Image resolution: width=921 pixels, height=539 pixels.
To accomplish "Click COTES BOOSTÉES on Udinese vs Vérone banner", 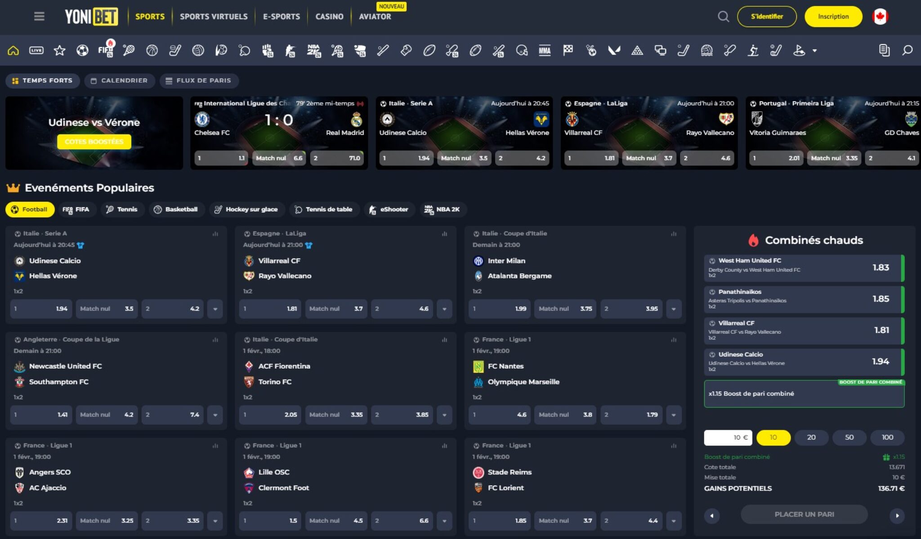I will tap(94, 142).
